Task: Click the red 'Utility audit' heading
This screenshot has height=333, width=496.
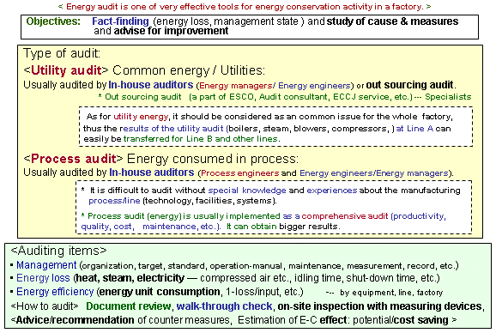Action: [66, 70]
